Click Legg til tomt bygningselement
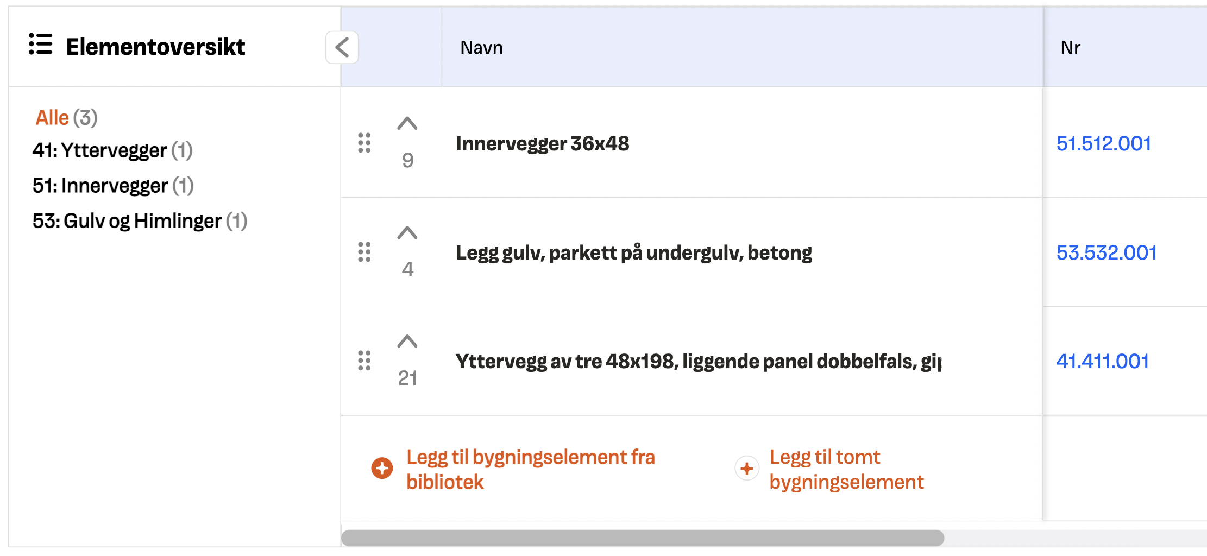The height and width of the screenshot is (556, 1207). click(x=846, y=469)
